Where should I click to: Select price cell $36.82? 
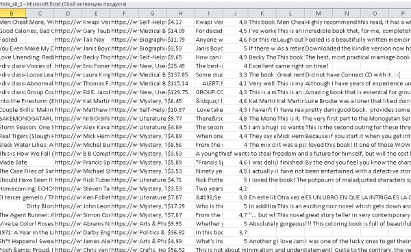tap(181, 232)
